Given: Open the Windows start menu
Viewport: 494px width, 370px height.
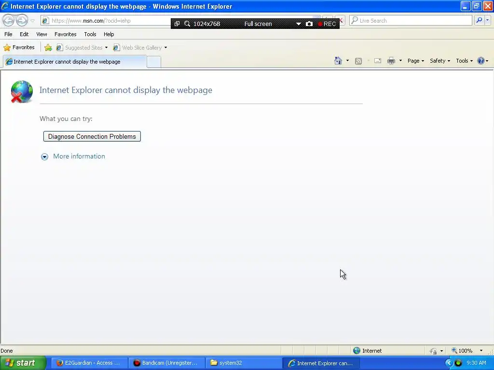Looking at the screenshot, I should [x=22, y=363].
